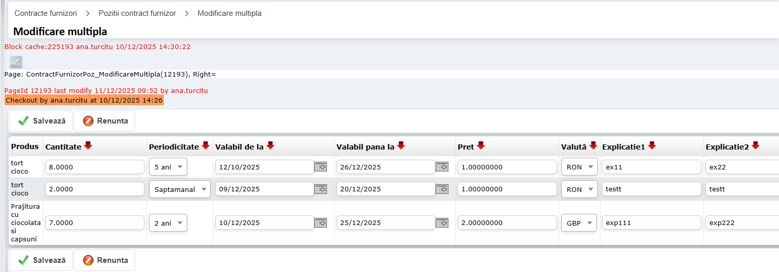Open calendar picker for Valabil pana la 26/12/2025
This screenshot has height=272, width=779.
(442, 167)
